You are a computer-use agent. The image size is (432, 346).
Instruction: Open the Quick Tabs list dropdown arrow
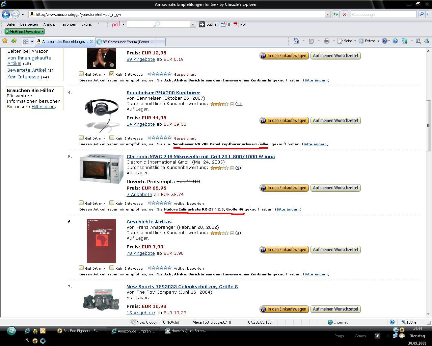point(32,42)
